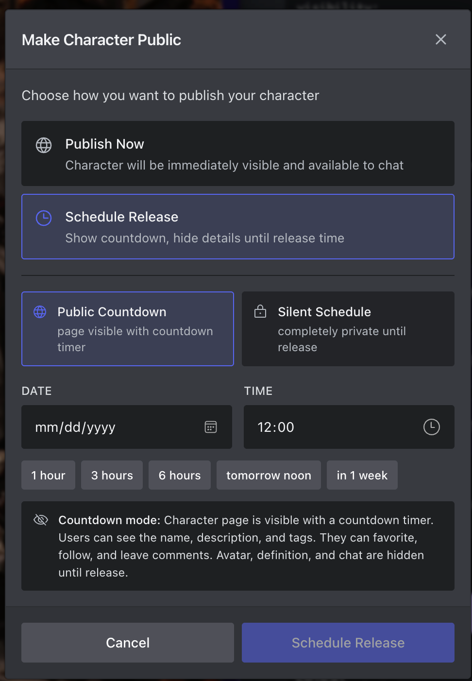The width and height of the screenshot is (472, 681).
Task: Click the globe icon beside Publish Now
Action: pos(43,145)
